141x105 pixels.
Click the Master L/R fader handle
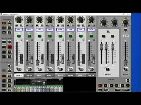point(125,63)
